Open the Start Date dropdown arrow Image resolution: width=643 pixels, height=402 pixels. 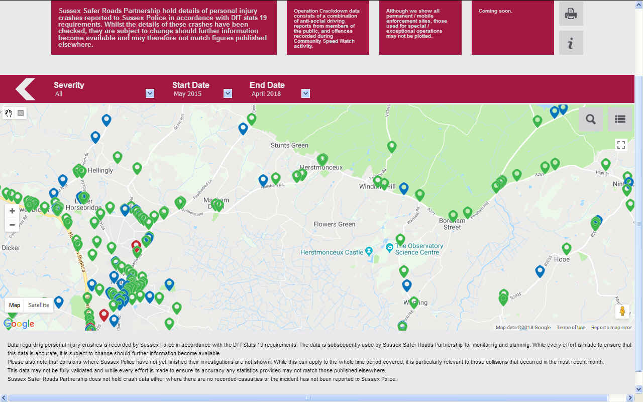click(228, 93)
